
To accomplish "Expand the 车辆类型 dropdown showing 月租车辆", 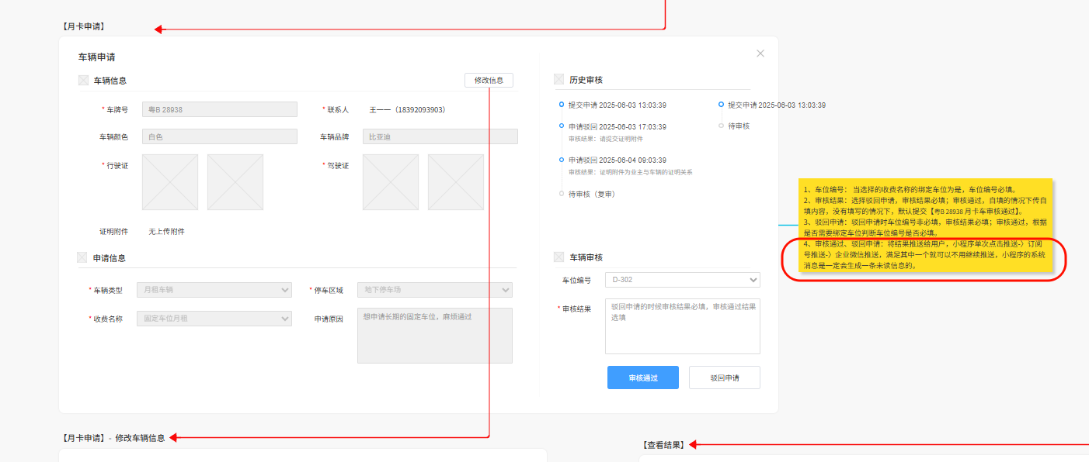I will [x=214, y=289].
